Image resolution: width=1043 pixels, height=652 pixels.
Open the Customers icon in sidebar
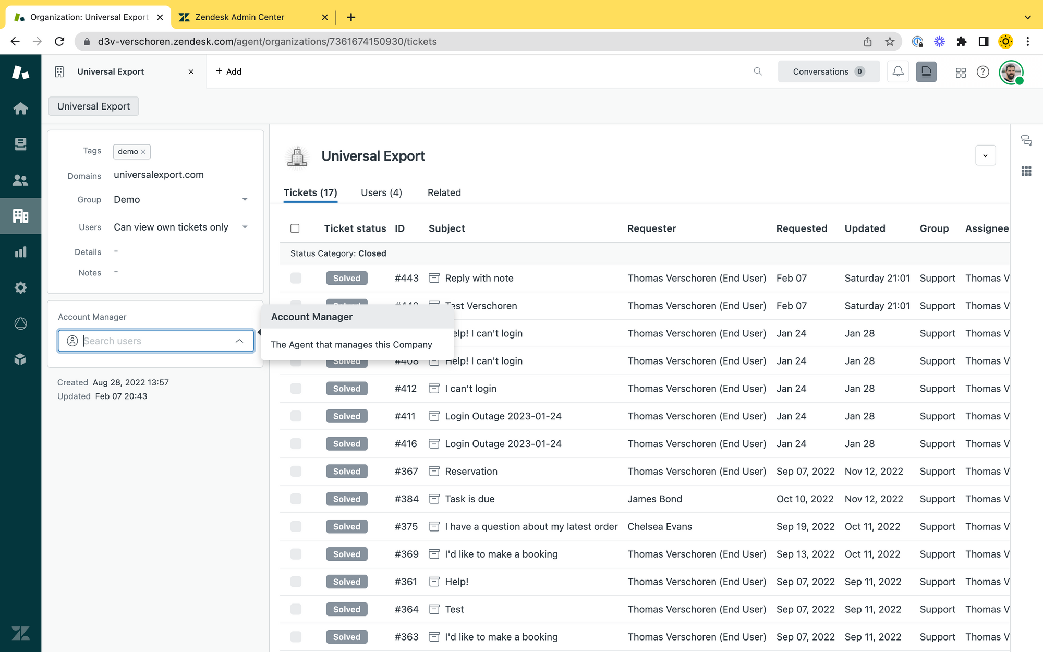[20, 180]
